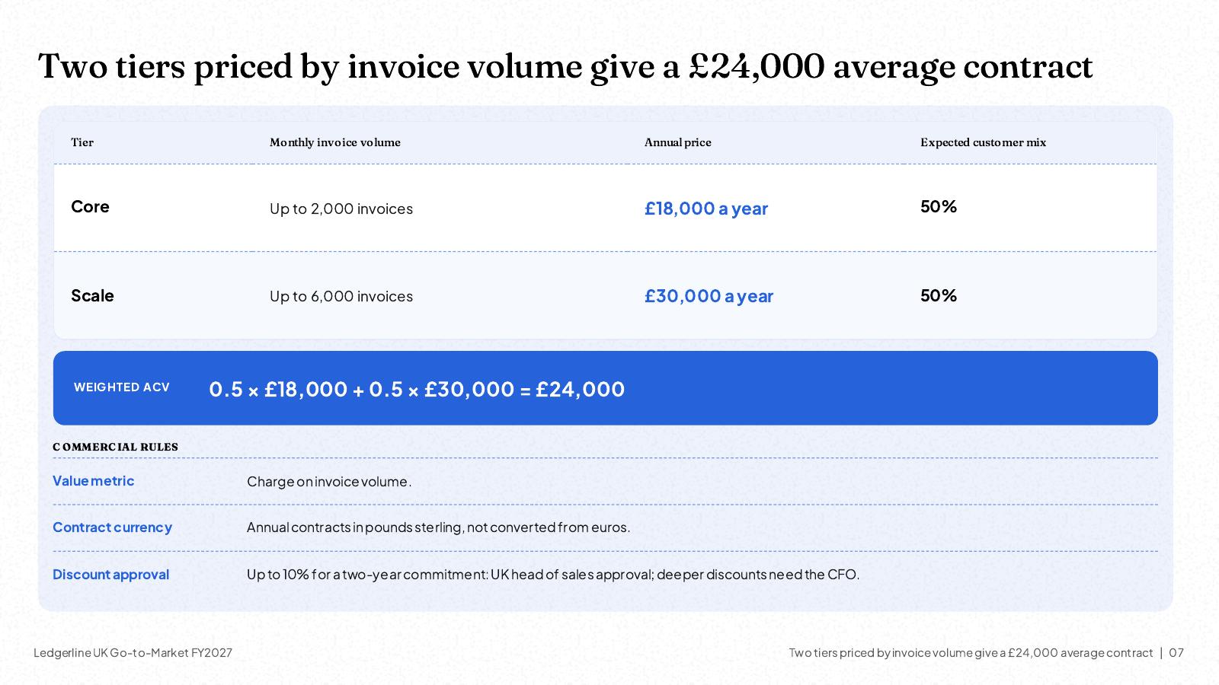Screen dimensions: 1219x685
Task: Click the 'Value metric' rule label
Action: tap(93, 481)
